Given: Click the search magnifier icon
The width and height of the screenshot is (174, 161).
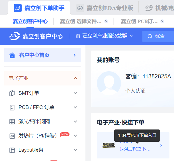Looking at the screenshot, I should (150, 36).
